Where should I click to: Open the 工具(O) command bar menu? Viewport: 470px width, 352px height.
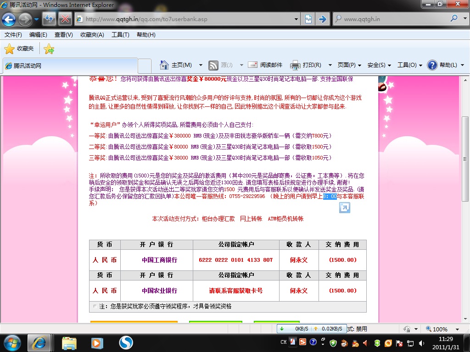410,65
